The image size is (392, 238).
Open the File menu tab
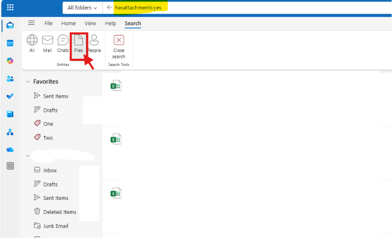point(48,23)
